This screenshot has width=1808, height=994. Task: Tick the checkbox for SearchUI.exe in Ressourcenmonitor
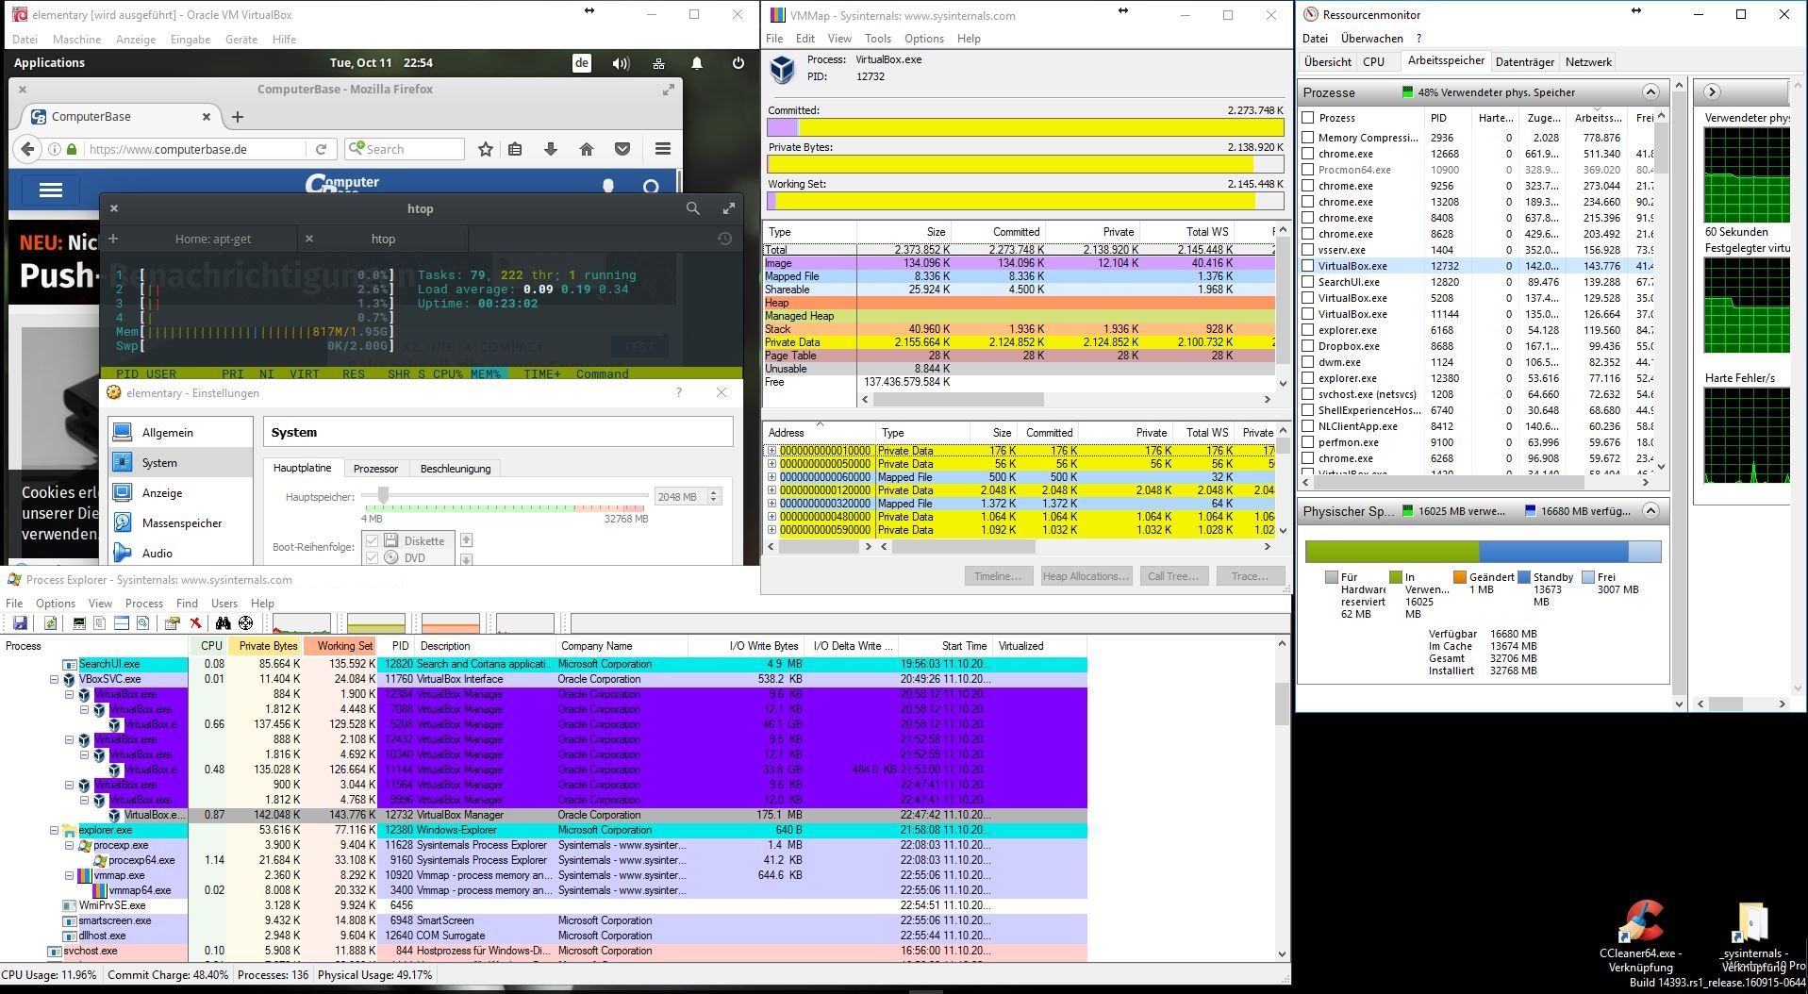pos(1308,282)
